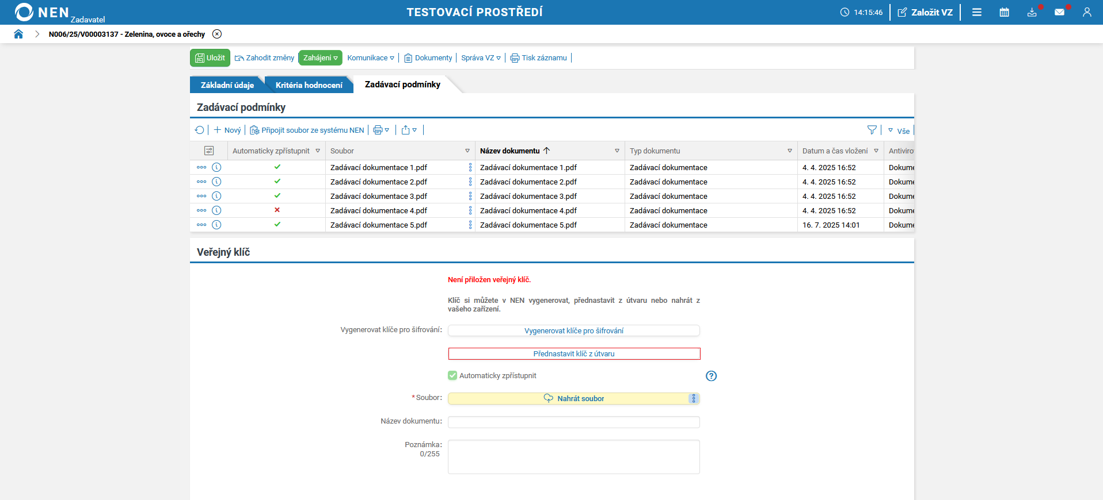Click into the Název dokumentu input field
Viewport: 1103px width, 500px height.
click(x=573, y=422)
